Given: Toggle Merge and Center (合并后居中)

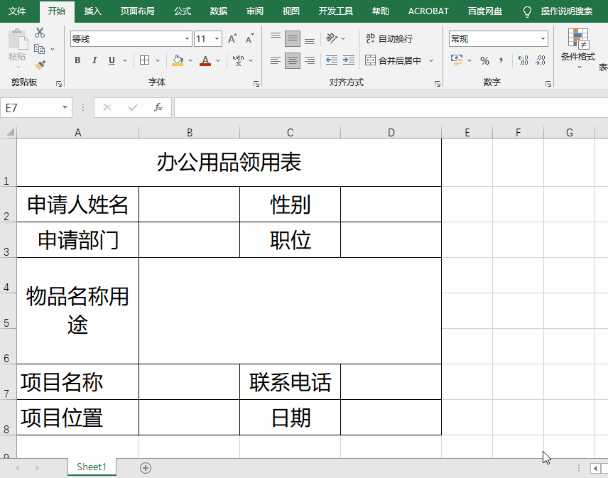Looking at the screenshot, I should point(393,60).
